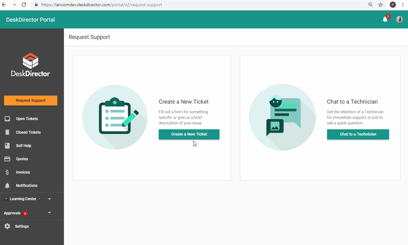Click the Learning Center label
This screenshot has height=245, width=408.
point(23,199)
